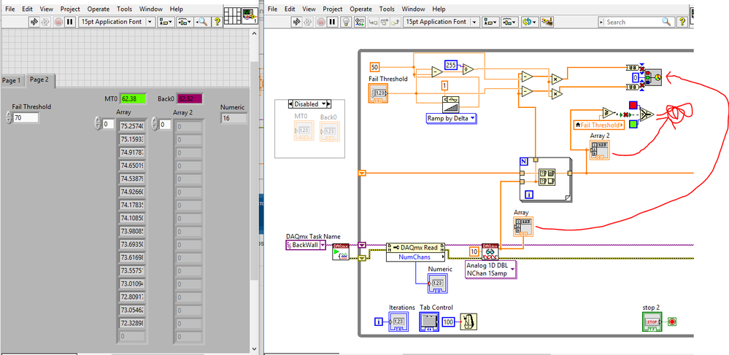Open block diagram font dropdown
The height and width of the screenshot is (355, 729).
(441, 22)
